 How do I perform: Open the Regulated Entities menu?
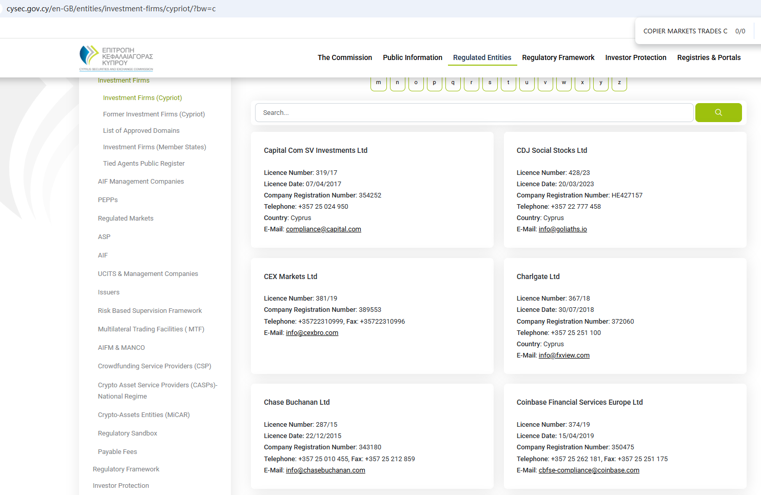[x=482, y=57]
